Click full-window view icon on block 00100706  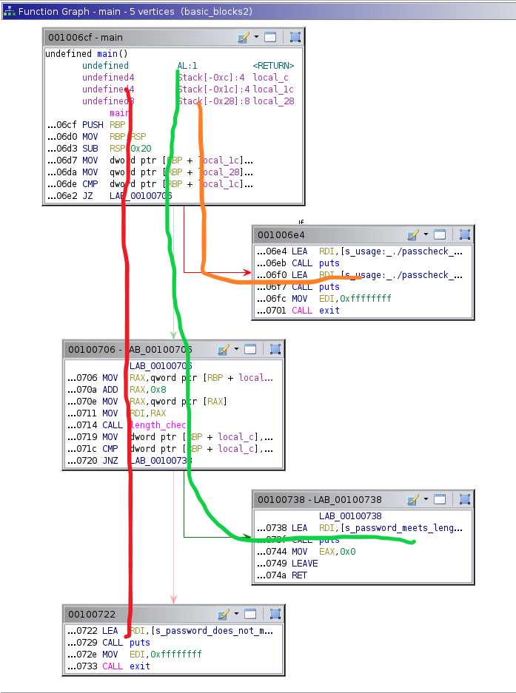point(249,349)
